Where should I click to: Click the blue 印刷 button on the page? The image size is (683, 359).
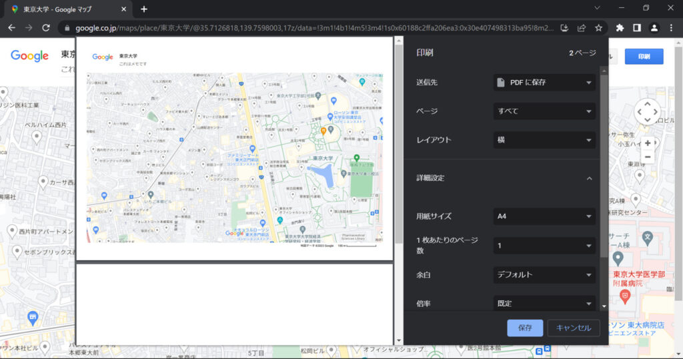click(644, 56)
